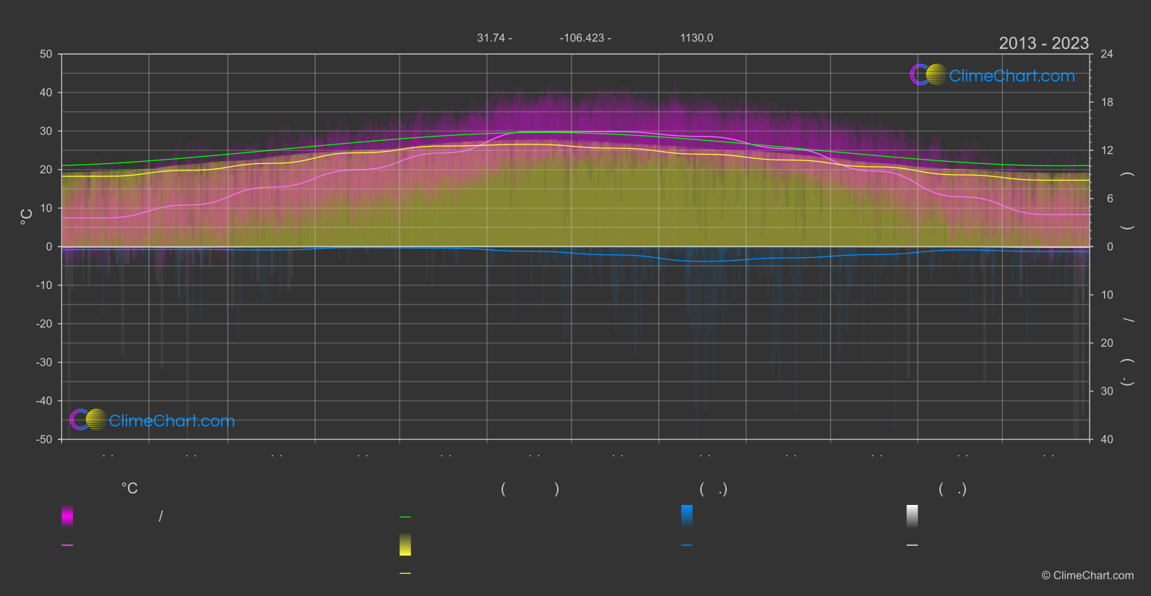Select the "2013 - 2023" year range text
Image resolution: width=1151 pixels, height=596 pixels.
[1043, 43]
